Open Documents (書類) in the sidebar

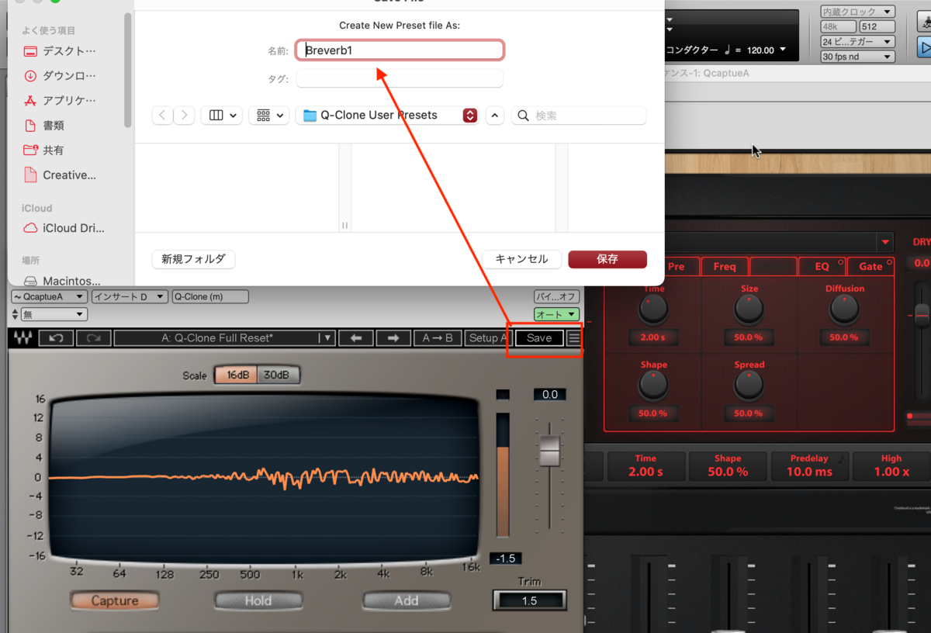tap(44, 126)
